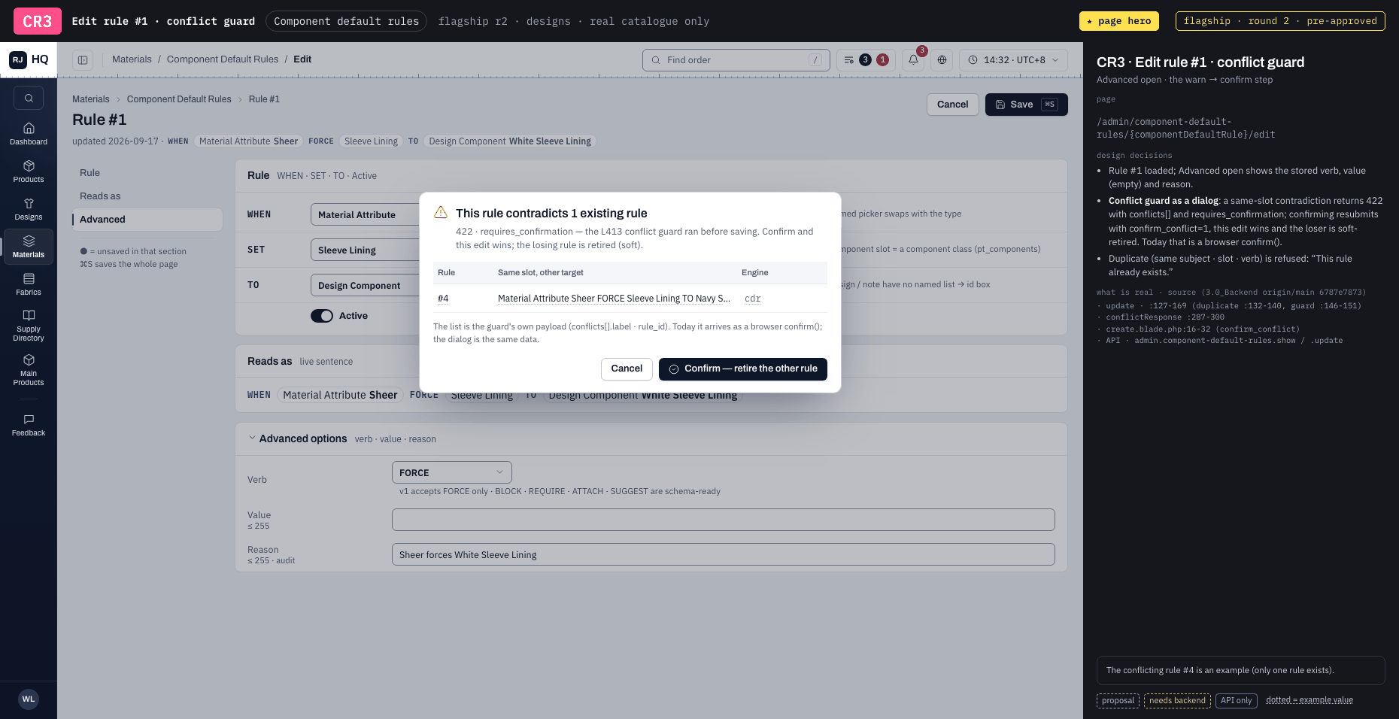Open Feedback in the sidebar

[x=29, y=425]
